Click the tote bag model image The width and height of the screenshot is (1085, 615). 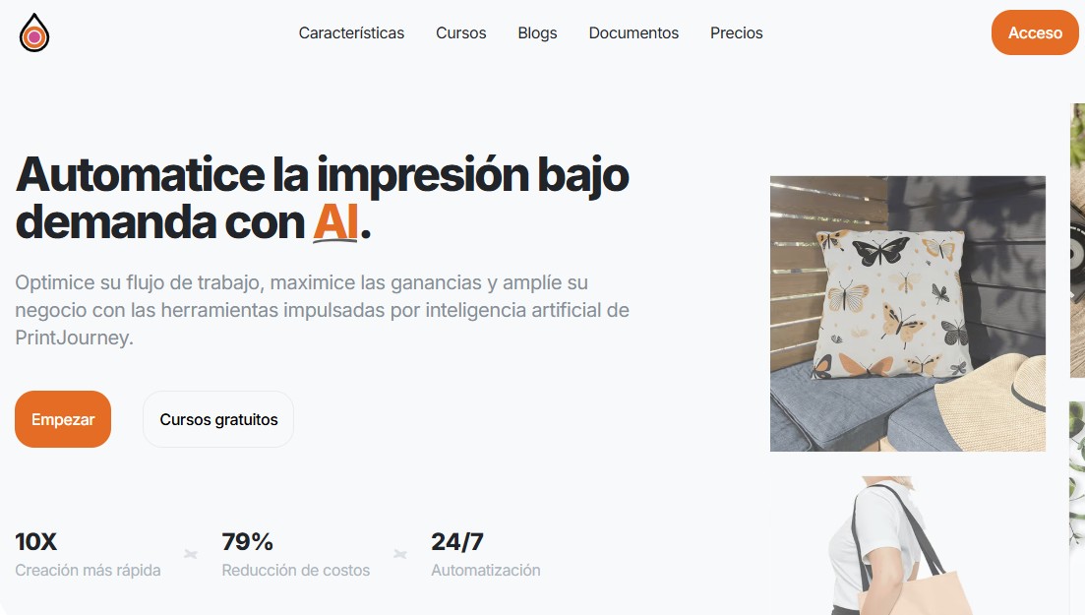[x=899, y=545]
